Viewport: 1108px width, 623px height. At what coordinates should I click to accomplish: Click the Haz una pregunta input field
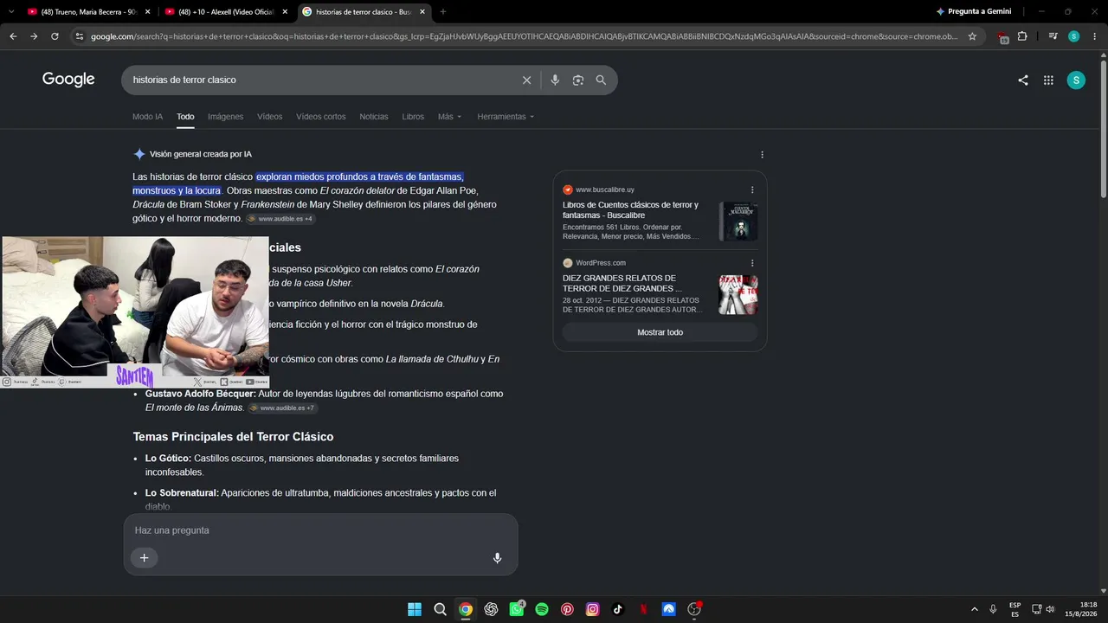tap(320, 530)
